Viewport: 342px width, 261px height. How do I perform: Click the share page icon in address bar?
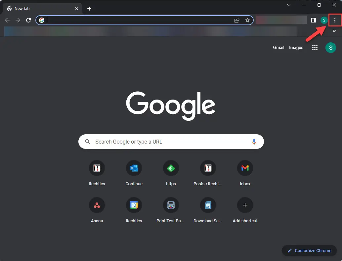pyautogui.click(x=237, y=20)
